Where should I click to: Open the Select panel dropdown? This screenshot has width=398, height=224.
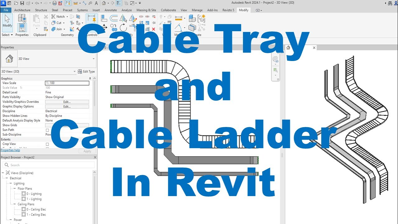[x=7, y=35]
